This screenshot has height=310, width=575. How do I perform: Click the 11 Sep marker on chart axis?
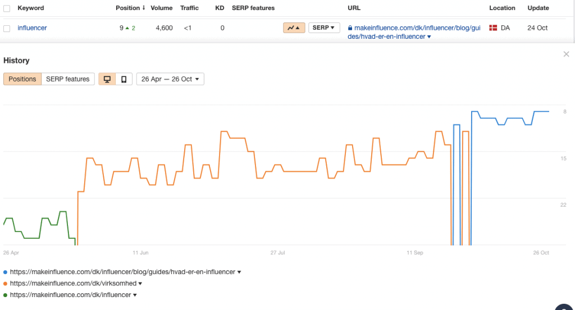[x=415, y=252]
